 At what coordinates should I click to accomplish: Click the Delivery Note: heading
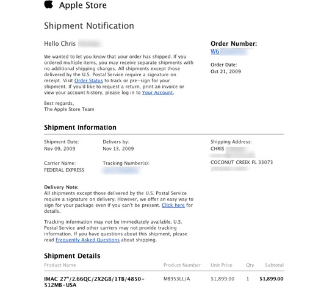[61, 187]
